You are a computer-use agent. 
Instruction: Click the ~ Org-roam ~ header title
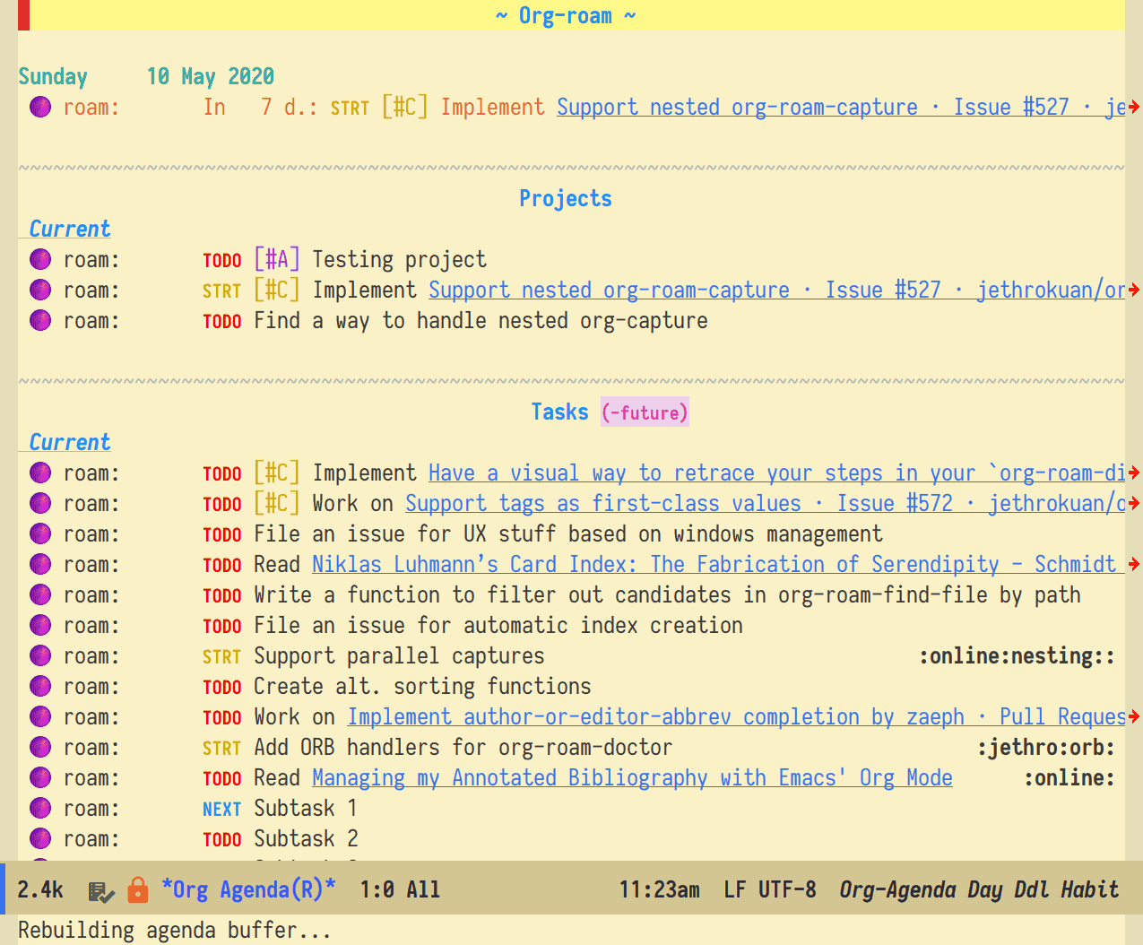[x=566, y=16]
